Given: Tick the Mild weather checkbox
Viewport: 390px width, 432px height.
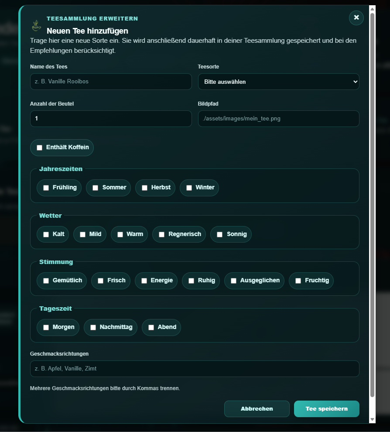Looking at the screenshot, I should (x=82, y=234).
